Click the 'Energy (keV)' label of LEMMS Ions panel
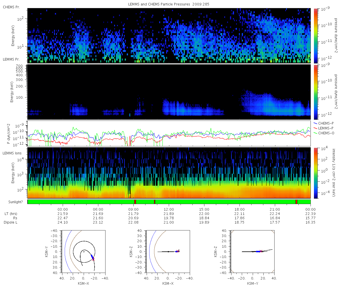The height and width of the screenshot is (287, 345). point(13,173)
